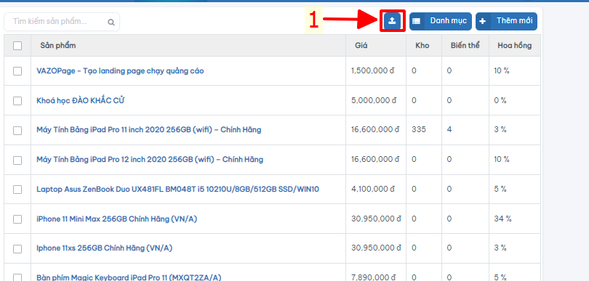The image size is (589, 281).
Task: Open Iphone 11xs 256GB product link
Action: coord(105,248)
